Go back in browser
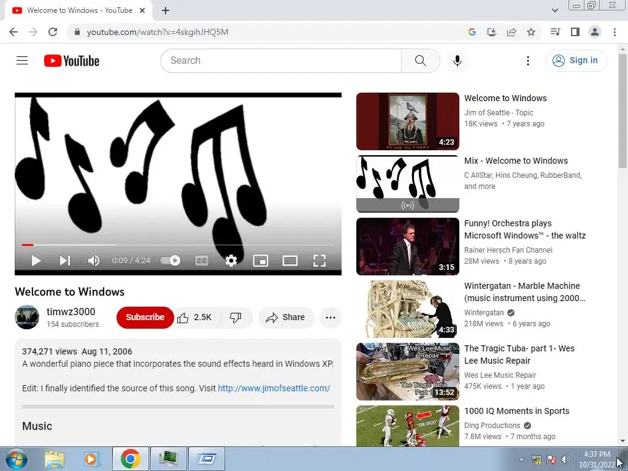 tap(13, 32)
